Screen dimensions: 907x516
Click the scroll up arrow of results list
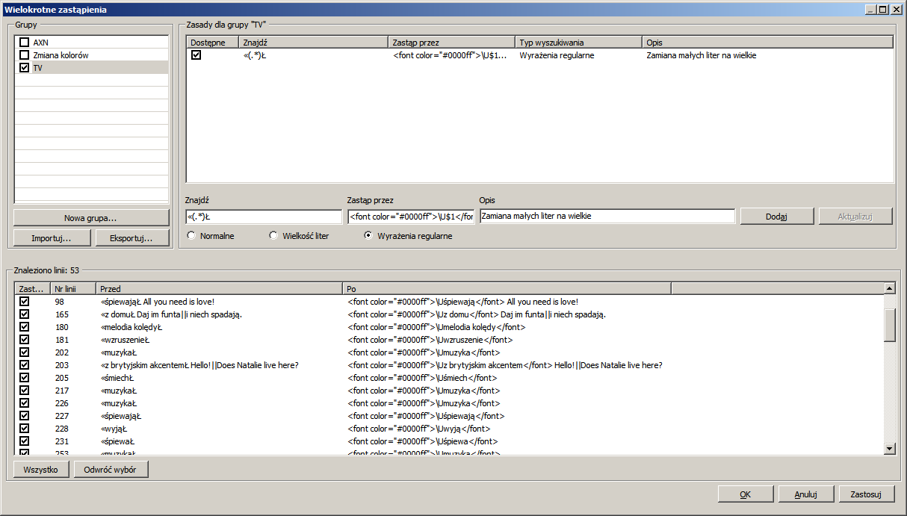pyautogui.click(x=889, y=288)
